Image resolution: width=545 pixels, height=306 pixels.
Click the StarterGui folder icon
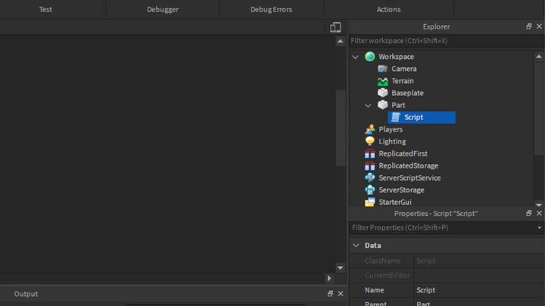pos(369,202)
